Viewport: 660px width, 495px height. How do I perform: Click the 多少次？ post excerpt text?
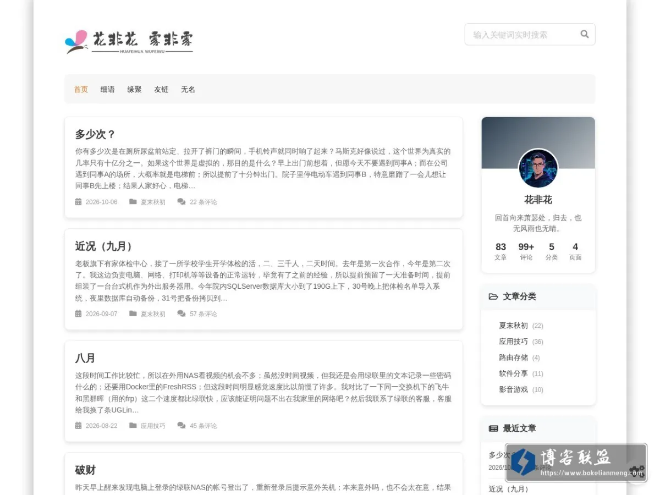click(263, 168)
